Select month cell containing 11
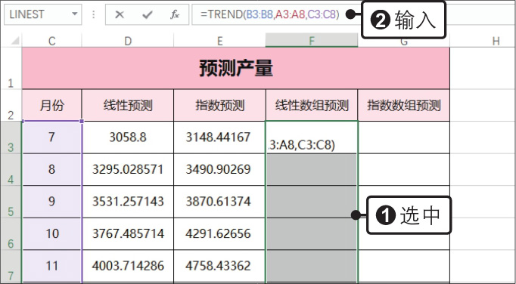 click(51, 266)
